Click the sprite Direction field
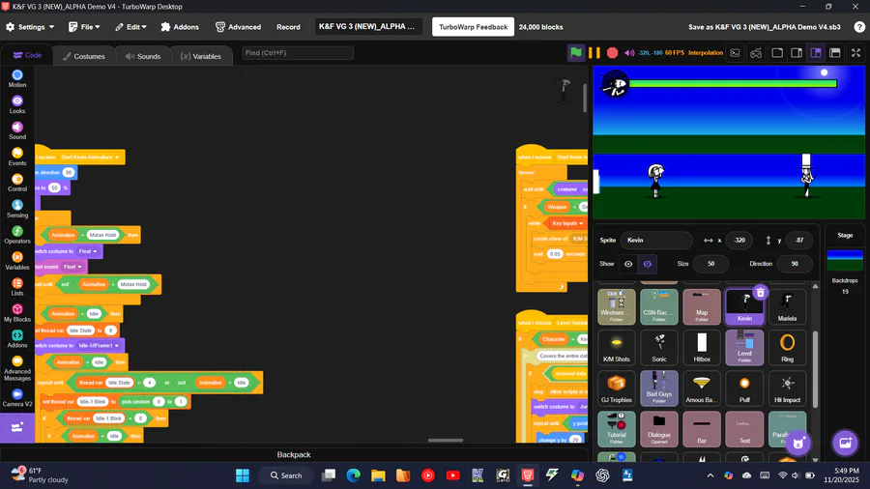The width and height of the screenshot is (870, 489). [795, 264]
